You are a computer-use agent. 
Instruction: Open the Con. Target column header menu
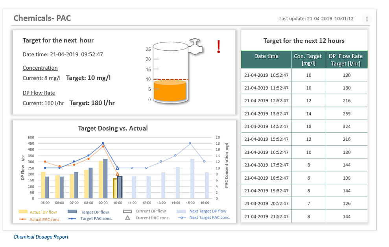308,59
